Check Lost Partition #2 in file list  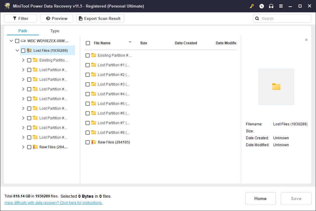tap(88, 75)
